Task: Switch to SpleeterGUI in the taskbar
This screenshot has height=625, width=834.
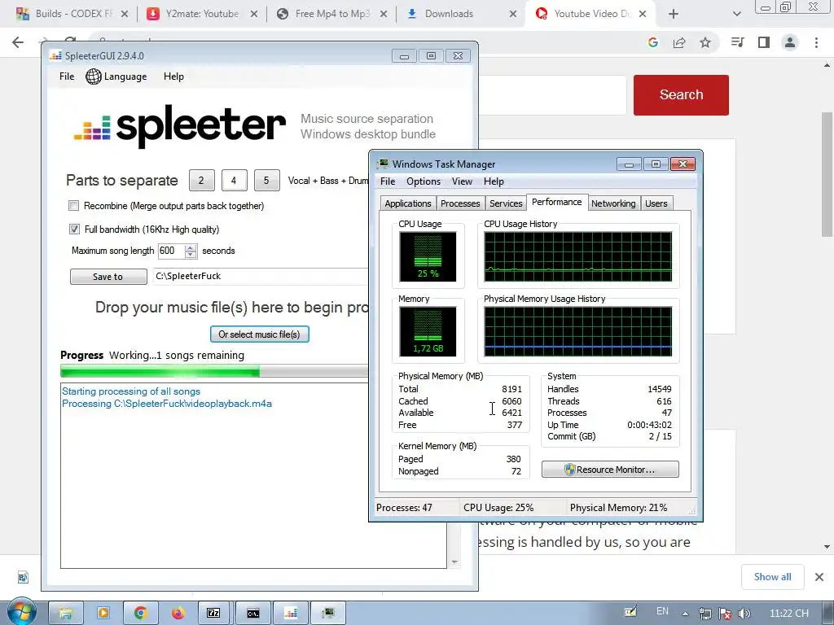Action: pos(291,614)
